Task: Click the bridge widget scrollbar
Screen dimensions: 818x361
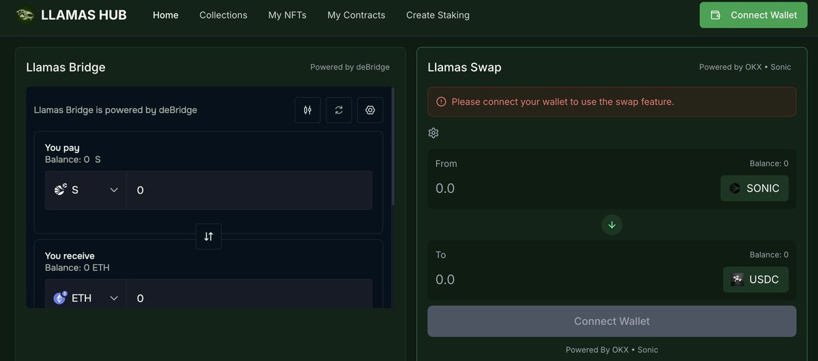Action: pos(393,146)
